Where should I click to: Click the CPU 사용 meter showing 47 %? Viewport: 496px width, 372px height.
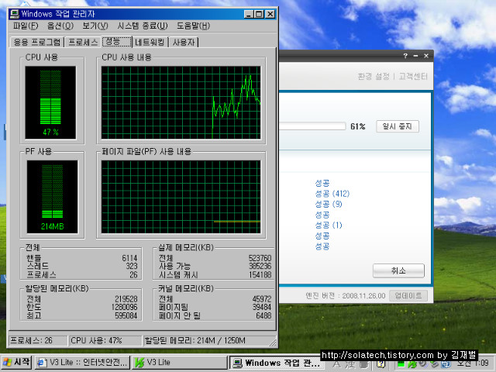(50, 102)
